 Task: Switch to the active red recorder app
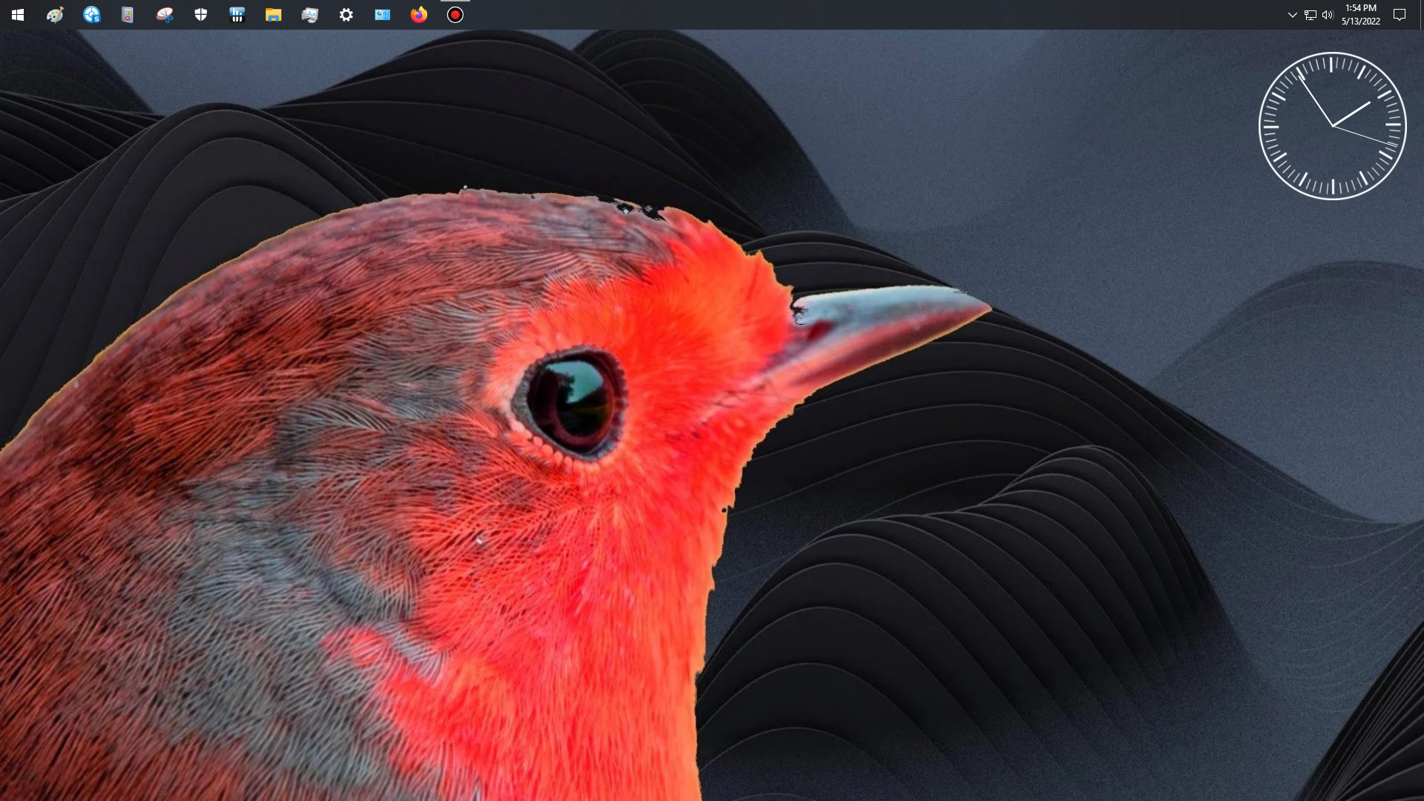click(x=455, y=15)
